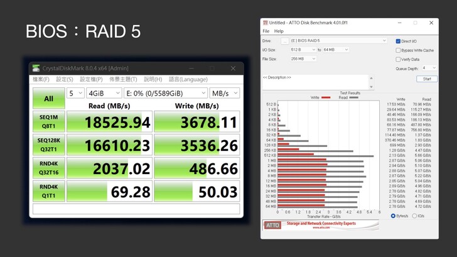The height and width of the screenshot is (257, 457).
Task: Select the Bytes/s radio button
Action: point(393,216)
